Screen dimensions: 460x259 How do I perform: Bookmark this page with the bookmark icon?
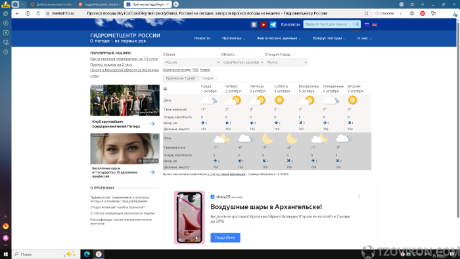(366, 14)
